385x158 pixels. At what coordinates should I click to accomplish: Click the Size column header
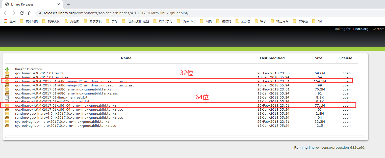pyautogui.click(x=319, y=58)
